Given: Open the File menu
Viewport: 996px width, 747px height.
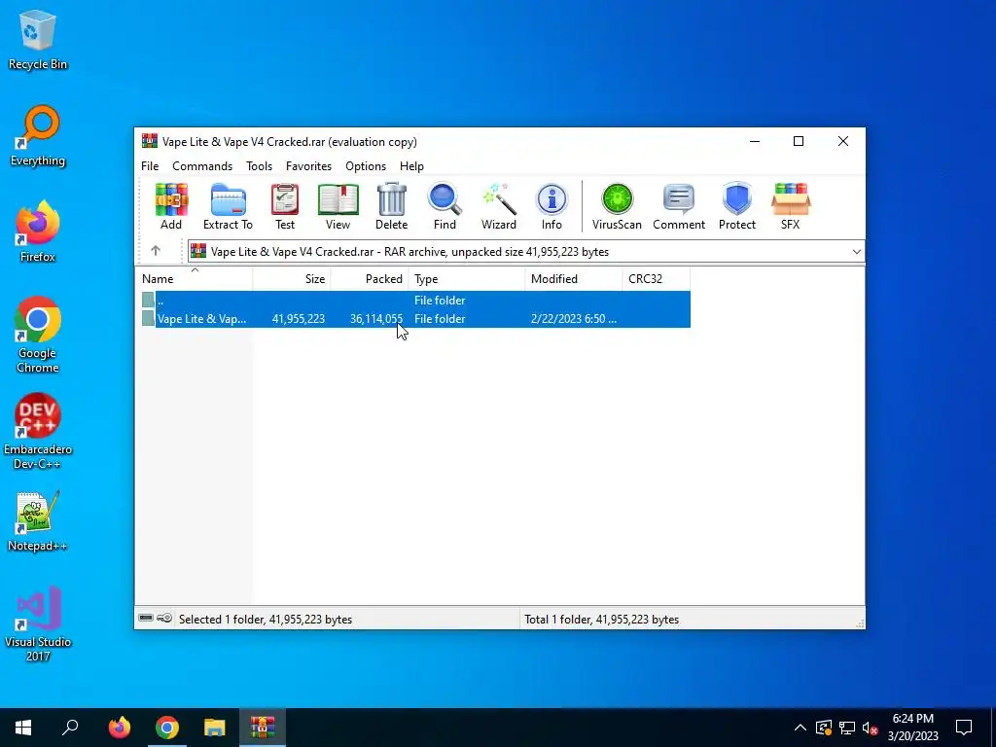Looking at the screenshot, I should [x=150, y=165].
